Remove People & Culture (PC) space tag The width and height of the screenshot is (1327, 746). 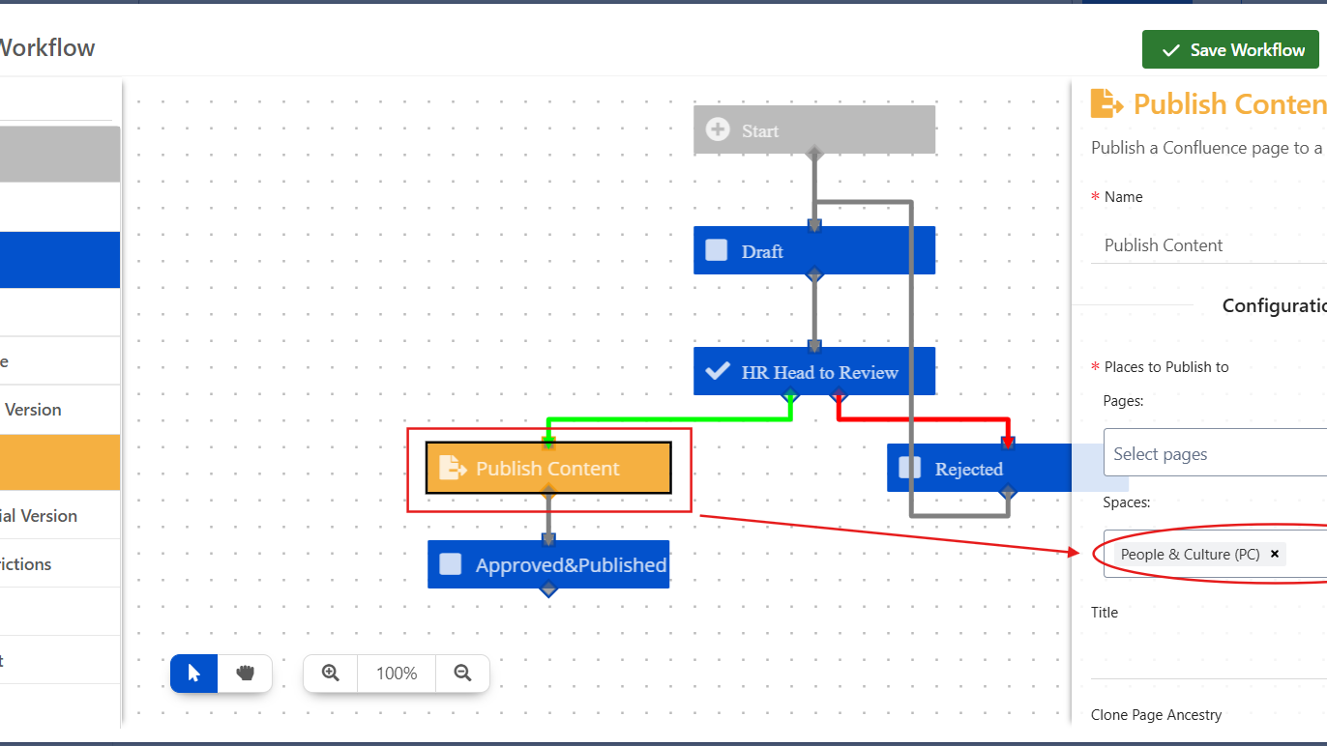1275,554
